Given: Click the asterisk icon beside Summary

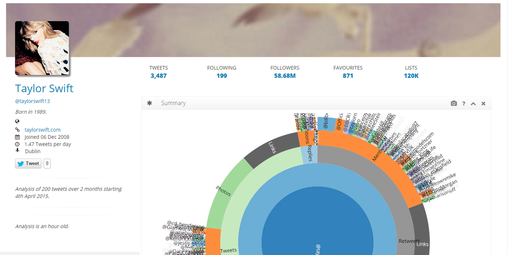Looking at the screenshot, I should point(149,103).
